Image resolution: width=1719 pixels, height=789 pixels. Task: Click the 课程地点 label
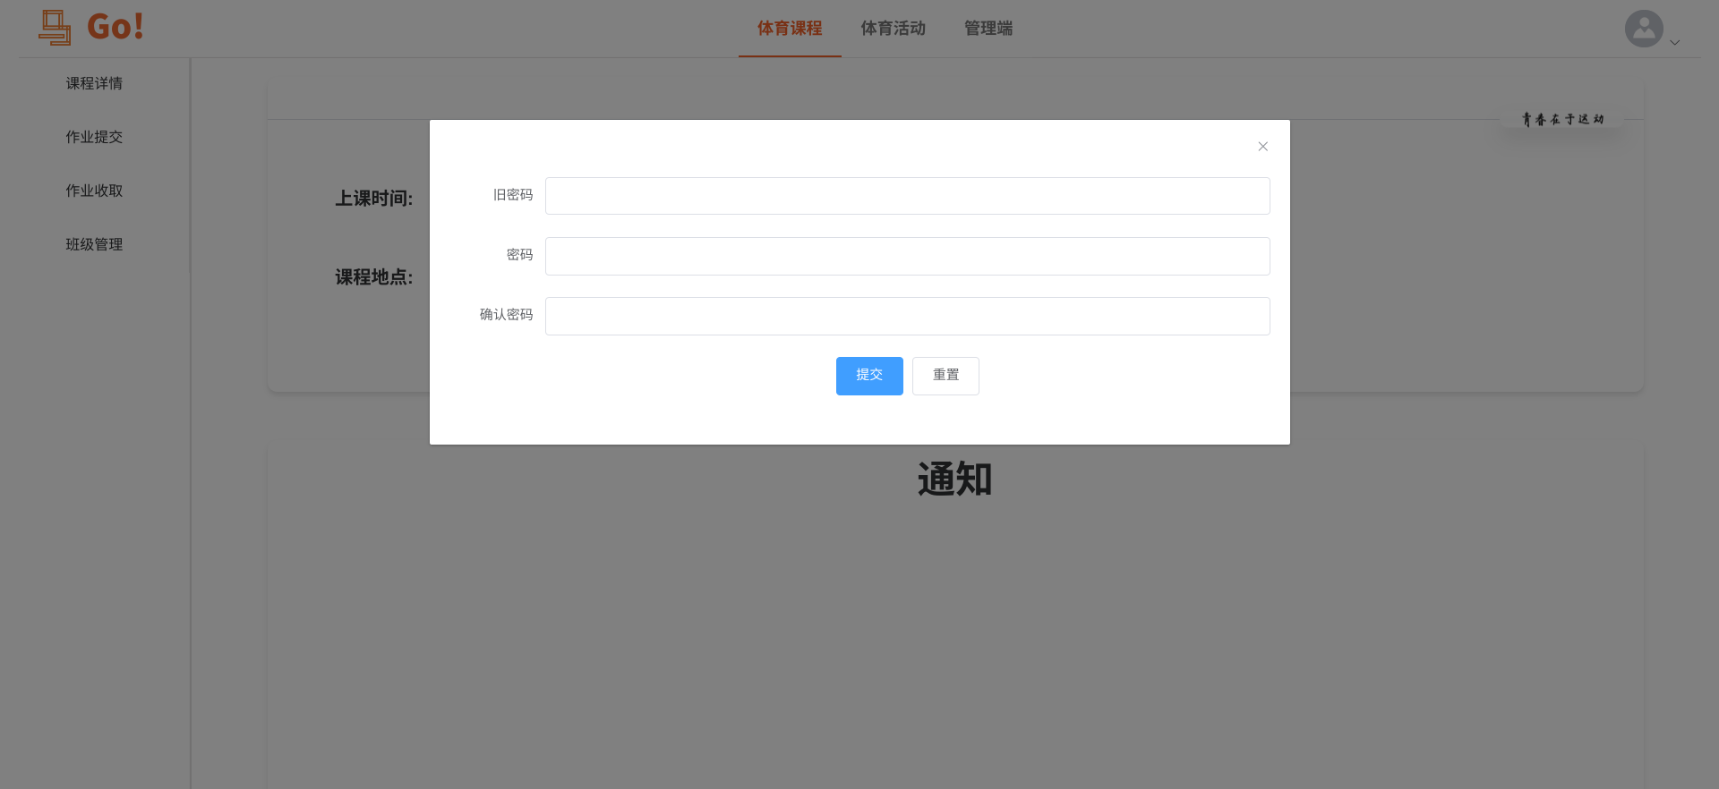pyautogui.click(x=374, y=277)
